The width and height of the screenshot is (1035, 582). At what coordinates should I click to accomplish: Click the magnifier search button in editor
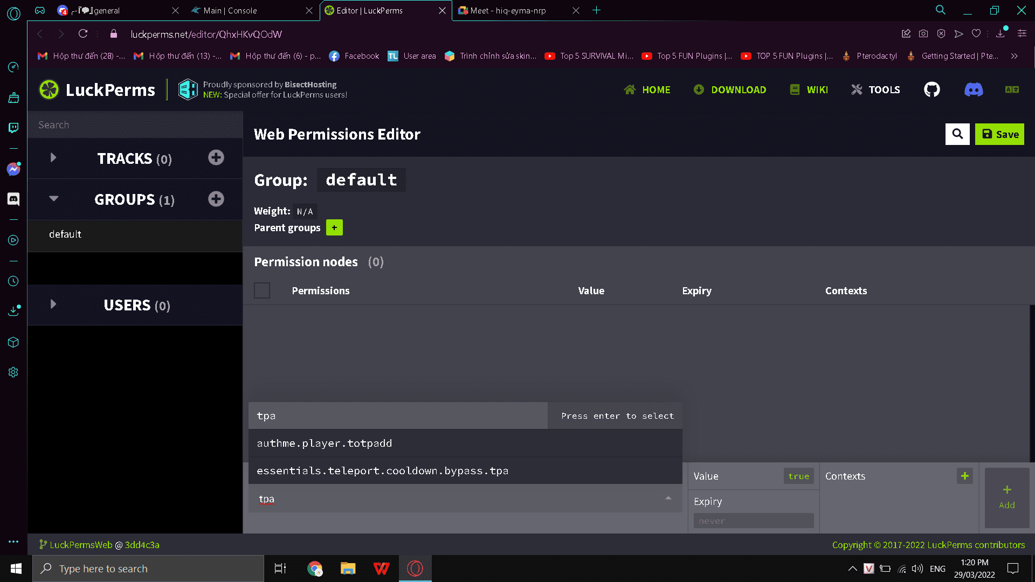point(957,134)
